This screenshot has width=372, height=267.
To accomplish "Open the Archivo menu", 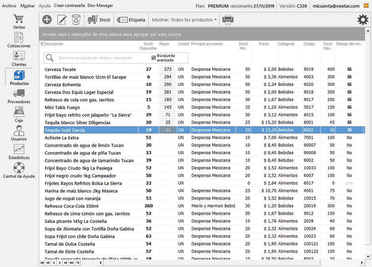I will (x=9, y=6).
